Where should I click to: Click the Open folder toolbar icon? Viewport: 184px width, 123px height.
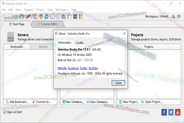click(x=16, y=16)
